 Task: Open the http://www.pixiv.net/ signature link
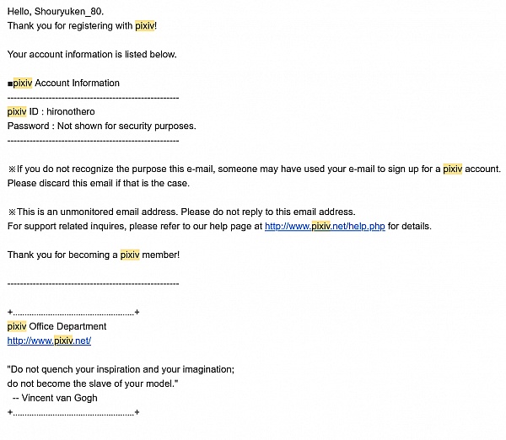[49, 341]
